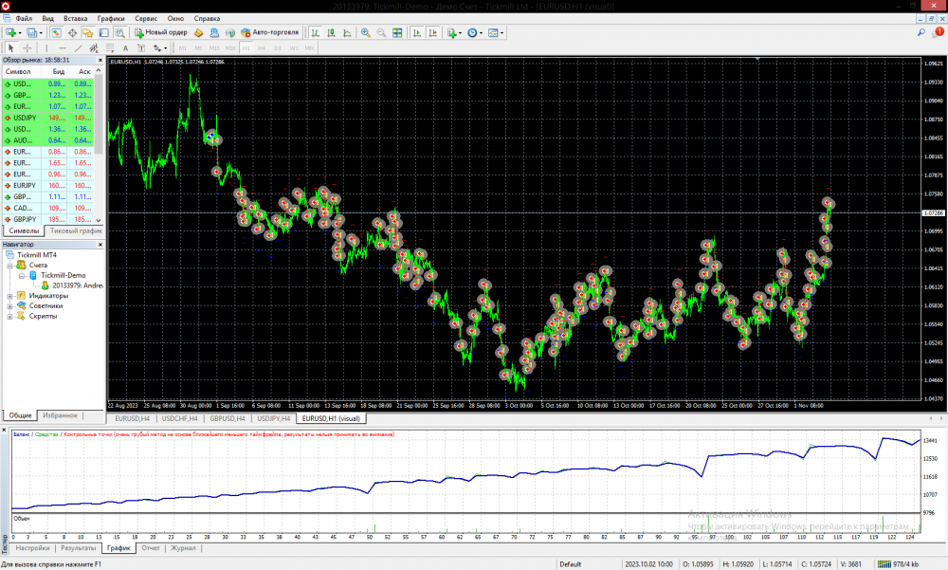Click the Zoom Out magnifier icon
Viewport: 948px width, 570px height.
click(381, 32)
